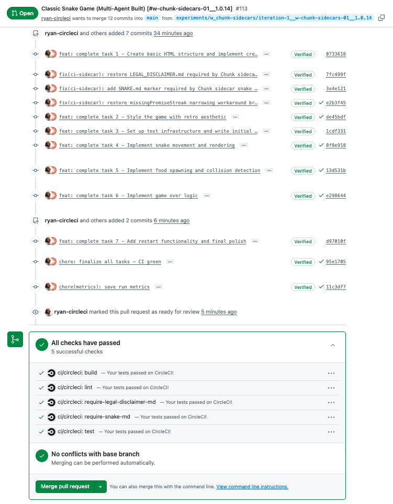Expand ellipsis for task 1 commit message
This screenshot has height=504, width=393.
click(266, 54)
